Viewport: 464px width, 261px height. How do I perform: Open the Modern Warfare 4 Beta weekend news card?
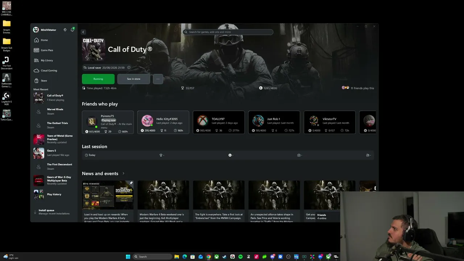click(163, 200)
